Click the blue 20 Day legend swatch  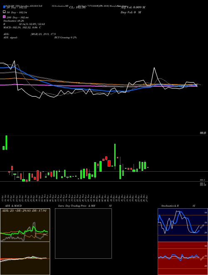point(4,7)
